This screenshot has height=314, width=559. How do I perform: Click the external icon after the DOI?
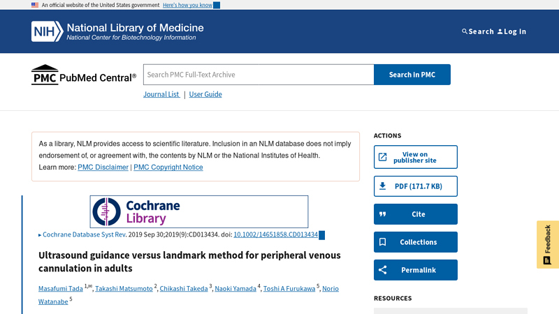[321, 235]
